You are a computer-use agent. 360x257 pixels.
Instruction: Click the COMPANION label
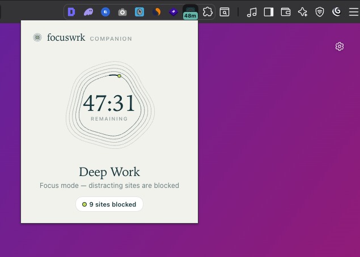click(x=111, y=38)
